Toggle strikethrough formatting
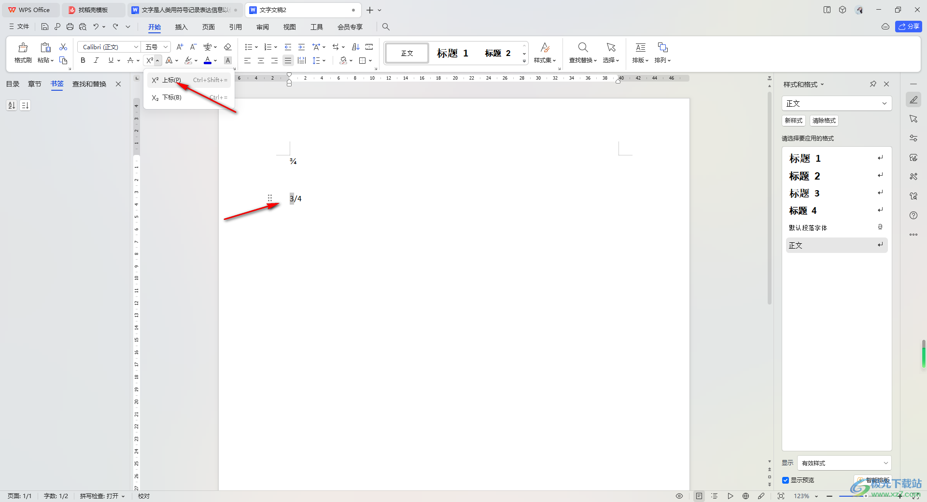 pyautogui.click(x=130, y=60)
